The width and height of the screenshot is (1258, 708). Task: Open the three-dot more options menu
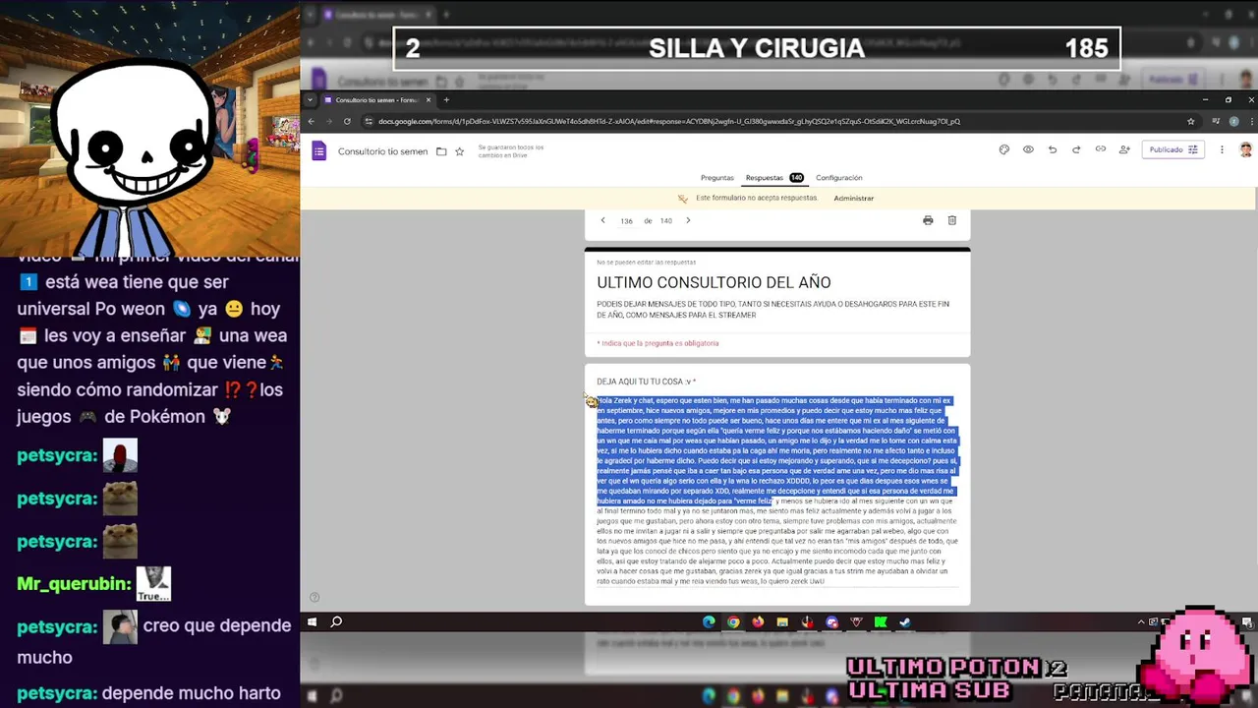(x=1222, y=149)
